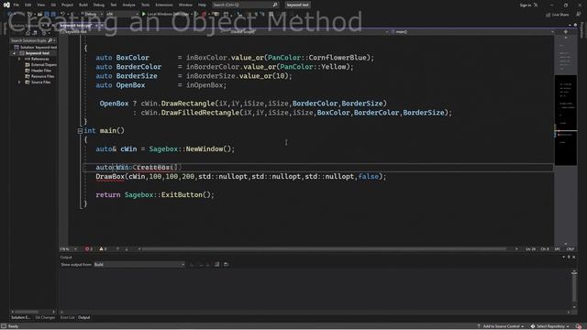
Task: Click the Save All toolbar icon
Action: pyautogui.click(x=53, y=14)
